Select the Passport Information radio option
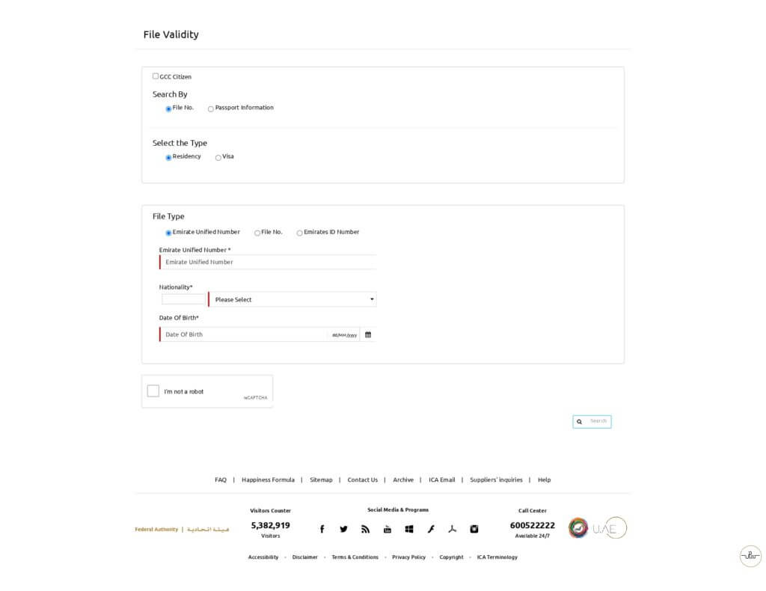766x591 pixels. (211, 108)
